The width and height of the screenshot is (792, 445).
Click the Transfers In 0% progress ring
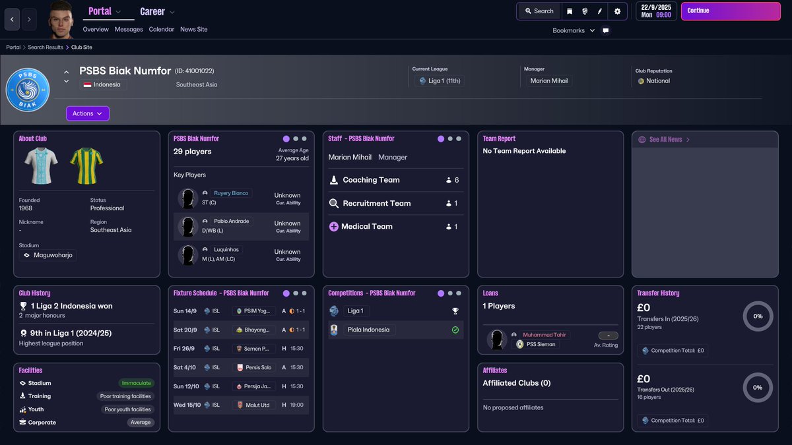(758, 316)
